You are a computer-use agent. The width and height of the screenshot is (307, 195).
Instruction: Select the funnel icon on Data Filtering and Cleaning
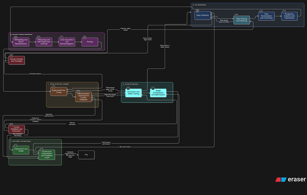tap(236, 15)
